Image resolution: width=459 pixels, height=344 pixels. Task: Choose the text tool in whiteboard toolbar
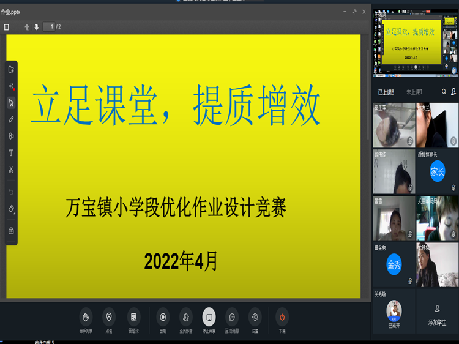(11, 153)
